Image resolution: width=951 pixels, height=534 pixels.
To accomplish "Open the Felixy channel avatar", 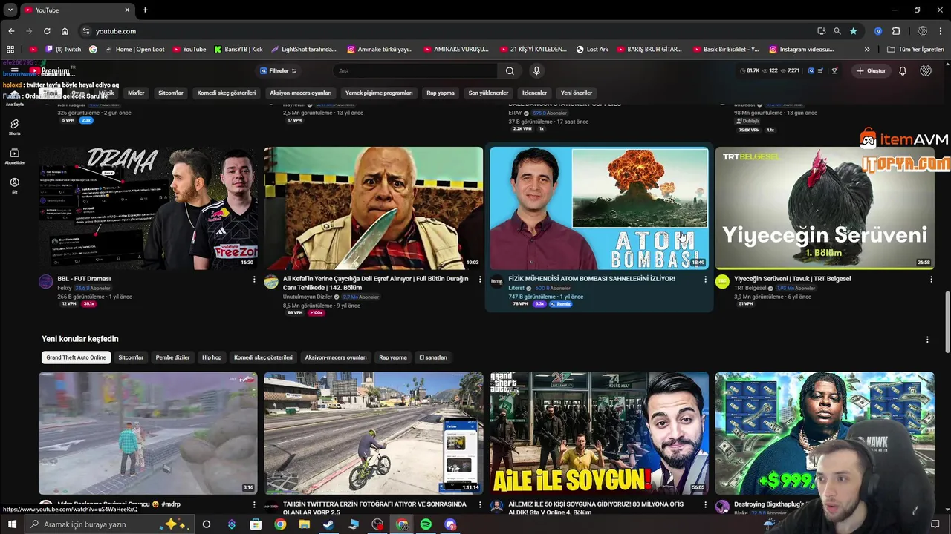I will click(46, 282).
